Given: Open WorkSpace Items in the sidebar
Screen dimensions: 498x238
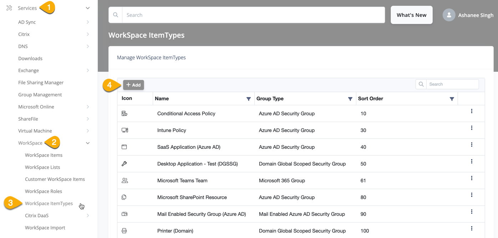Looking at the screenshot, I should coord(44,155).
